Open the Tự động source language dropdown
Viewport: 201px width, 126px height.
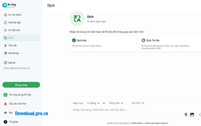click(93, 103)
